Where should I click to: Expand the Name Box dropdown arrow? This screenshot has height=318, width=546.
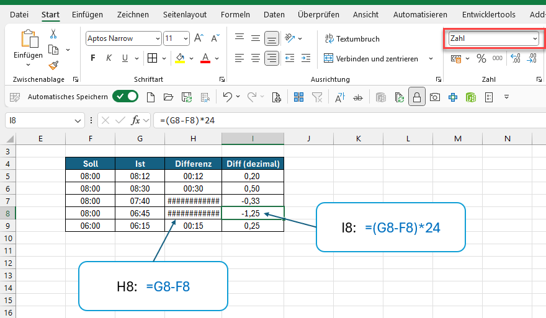point(78,120)
